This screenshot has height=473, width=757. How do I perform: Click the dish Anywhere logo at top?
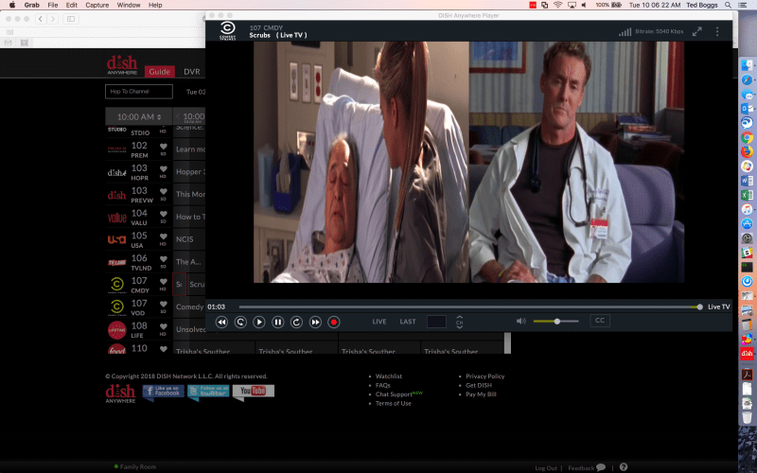pyautogui.click(x=122, y=65)
